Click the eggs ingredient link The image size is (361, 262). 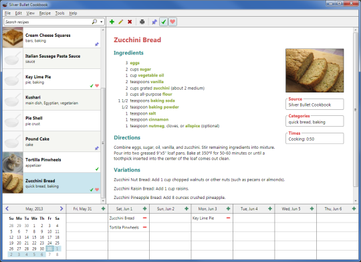134,63
